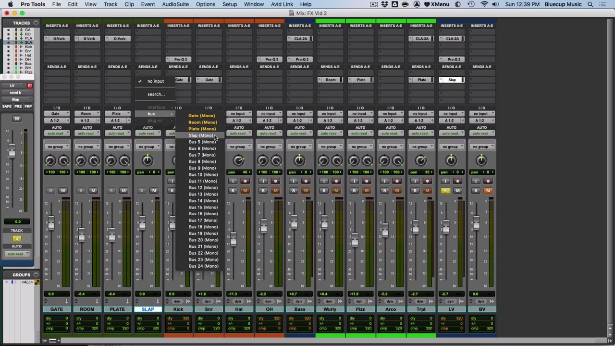
Task: Open the Slap send on LV track
Action: (451, 80)
